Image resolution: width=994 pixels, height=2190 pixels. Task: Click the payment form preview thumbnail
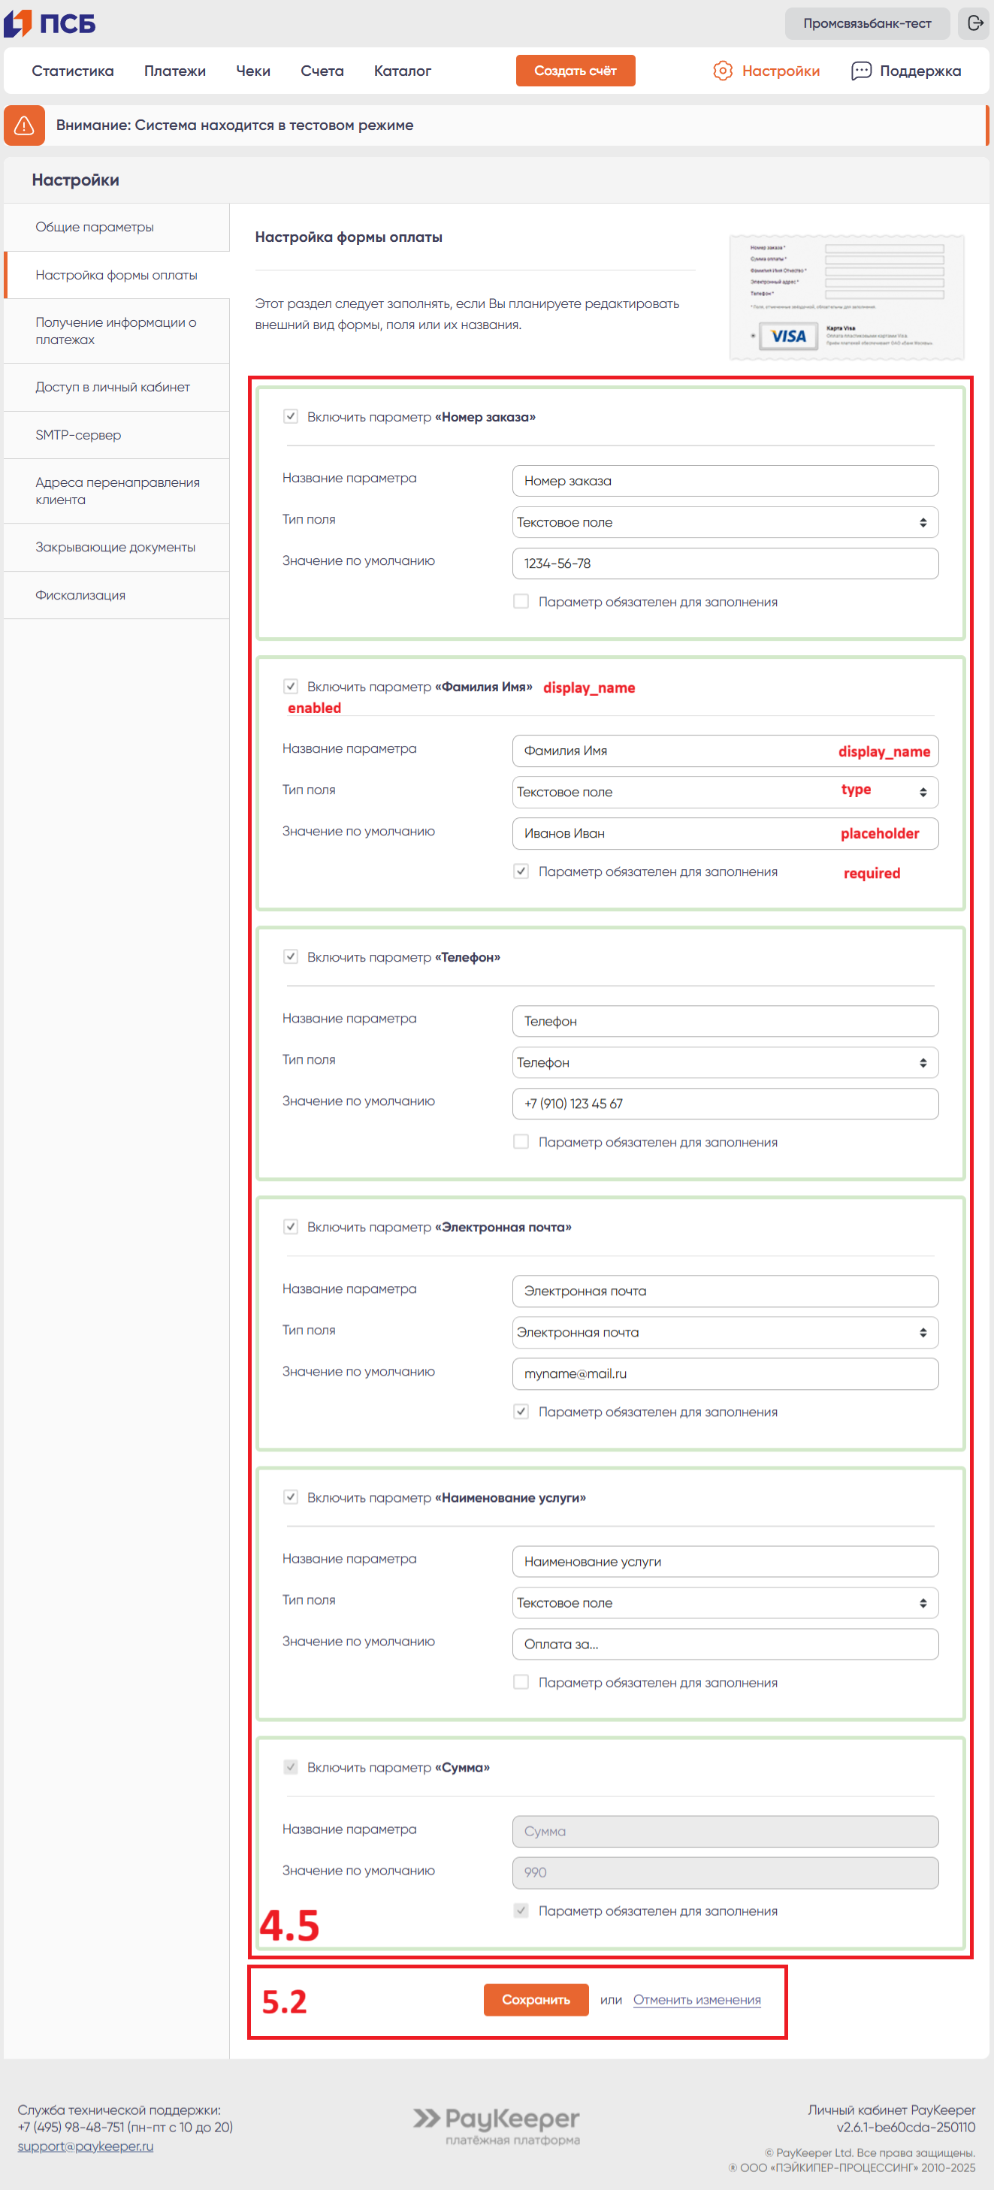coord(846,297)
